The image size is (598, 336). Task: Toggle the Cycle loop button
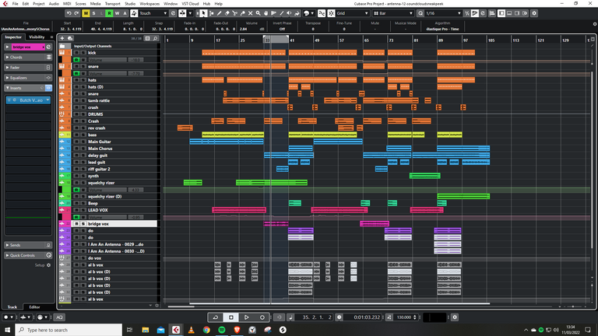tap(216, 317)
